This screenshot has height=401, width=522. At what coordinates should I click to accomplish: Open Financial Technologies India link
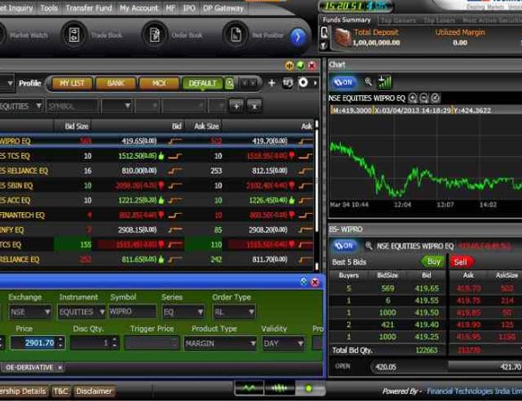tap(474, 391)
